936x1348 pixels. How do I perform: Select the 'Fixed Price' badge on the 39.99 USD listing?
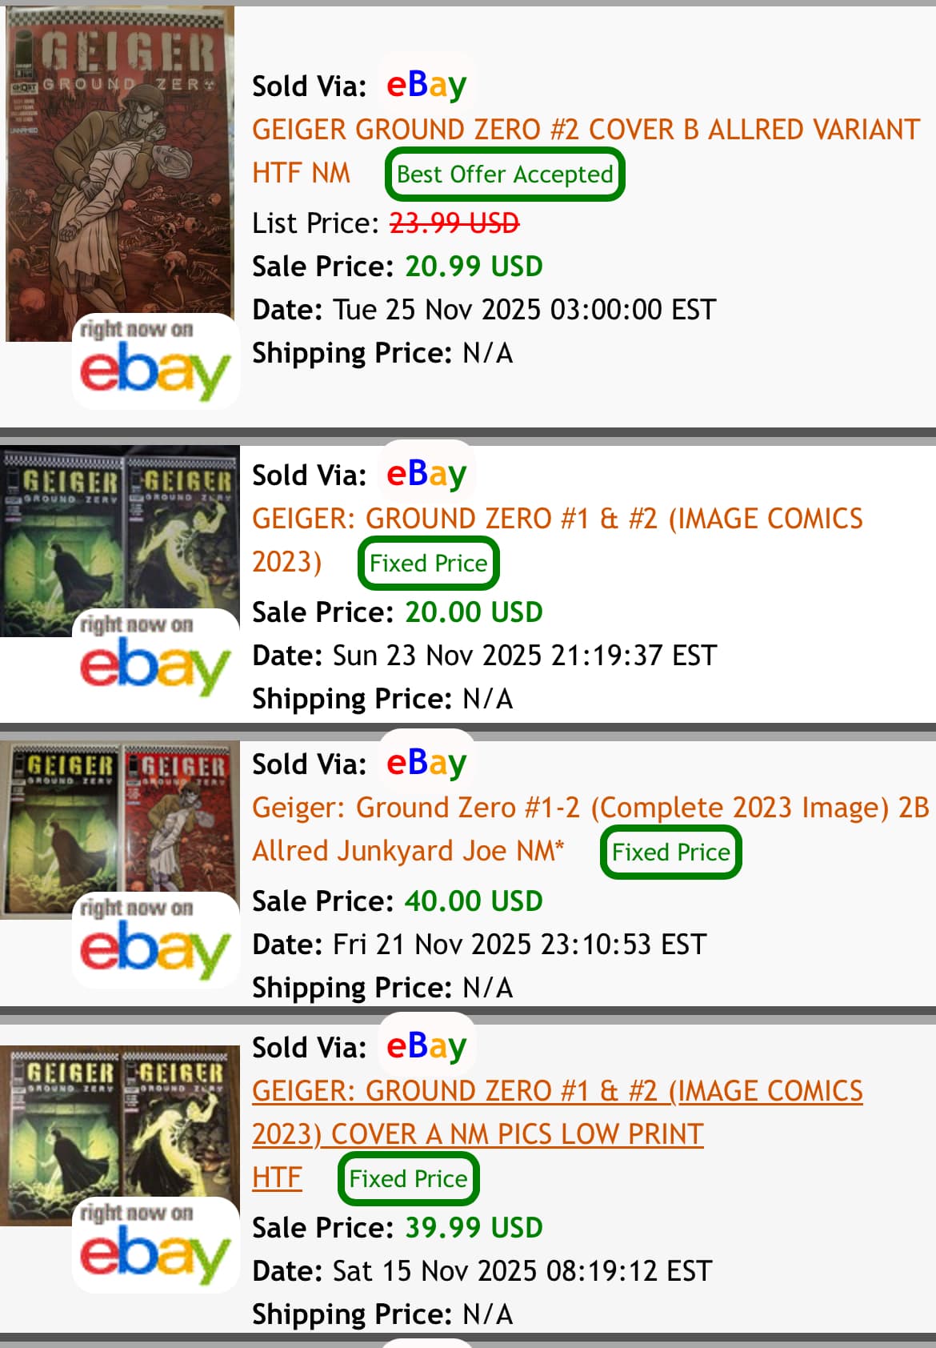pos(408,1178)
